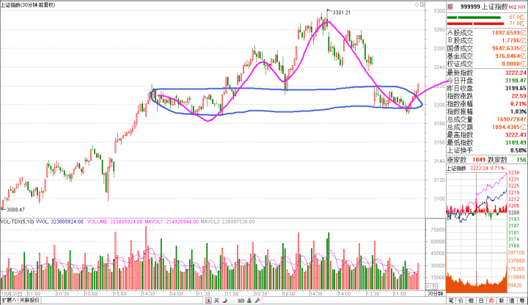This screenshot has width=528, height=305.
Task: Select the 关联报价 tab
Action: (x=29, y=300)
